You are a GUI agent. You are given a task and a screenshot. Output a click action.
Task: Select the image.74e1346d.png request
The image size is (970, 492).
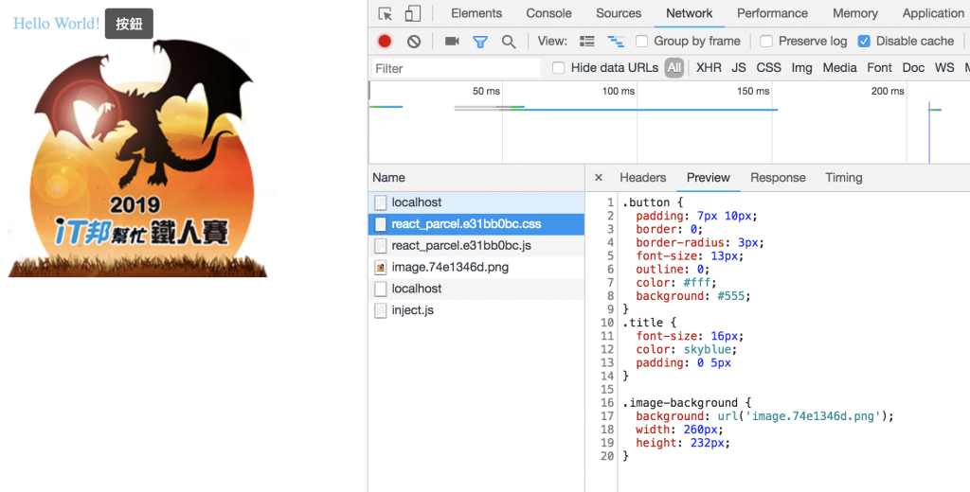click(x=476, y=268)
